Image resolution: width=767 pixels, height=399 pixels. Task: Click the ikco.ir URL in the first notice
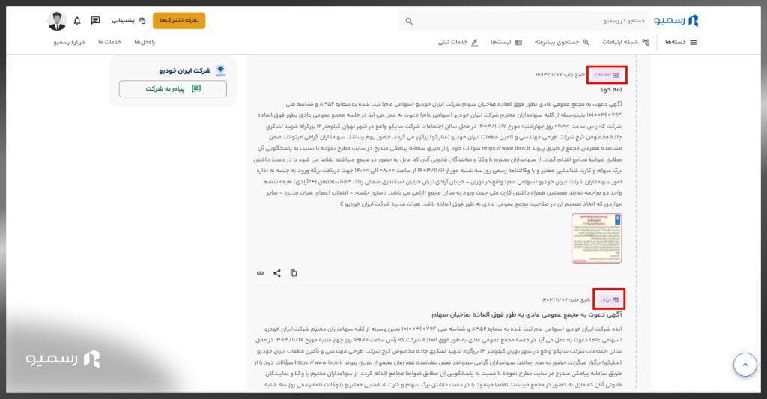506,148
